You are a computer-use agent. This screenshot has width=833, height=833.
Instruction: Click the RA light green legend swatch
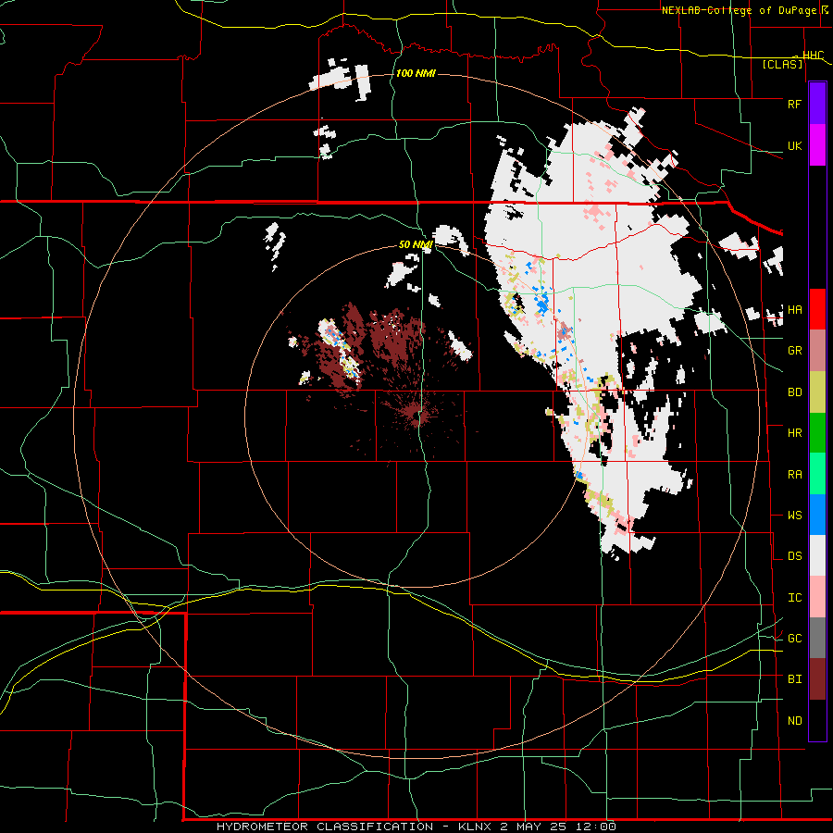click(817, 474)
